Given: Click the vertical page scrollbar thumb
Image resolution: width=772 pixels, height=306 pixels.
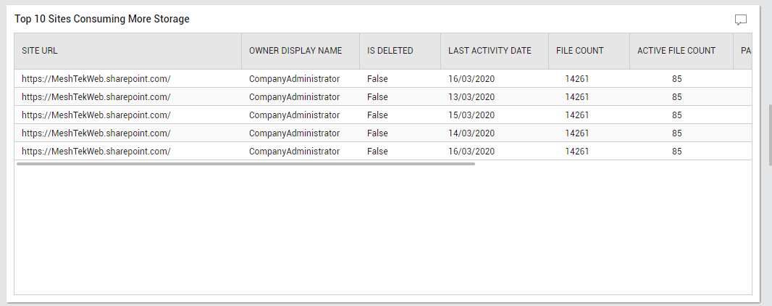Looking at the screenshot, I should point(770,135).
